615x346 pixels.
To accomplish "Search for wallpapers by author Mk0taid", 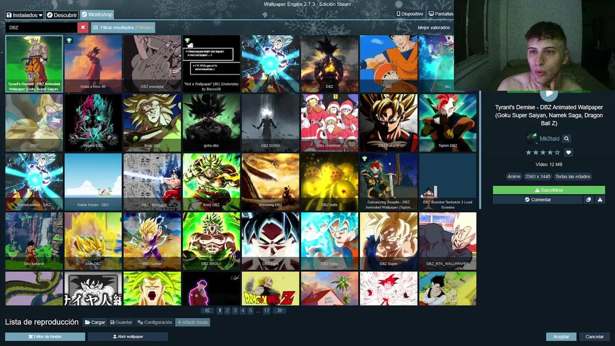I will (x=566, y=138).
